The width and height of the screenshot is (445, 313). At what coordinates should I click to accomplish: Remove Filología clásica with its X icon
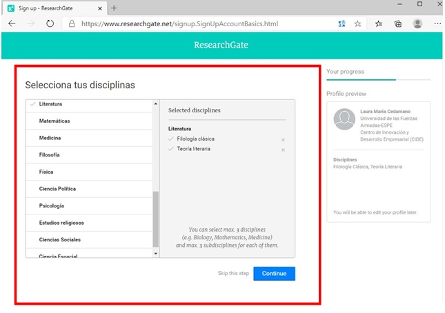point(283,140)
